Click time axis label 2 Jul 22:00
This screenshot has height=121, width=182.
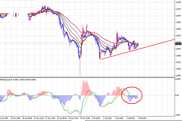[107, 118]
